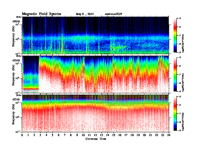Click log(PSD) unit label beside dD/dt color bar
This screenshot has height=155, width=201.
tap(183, 82)
